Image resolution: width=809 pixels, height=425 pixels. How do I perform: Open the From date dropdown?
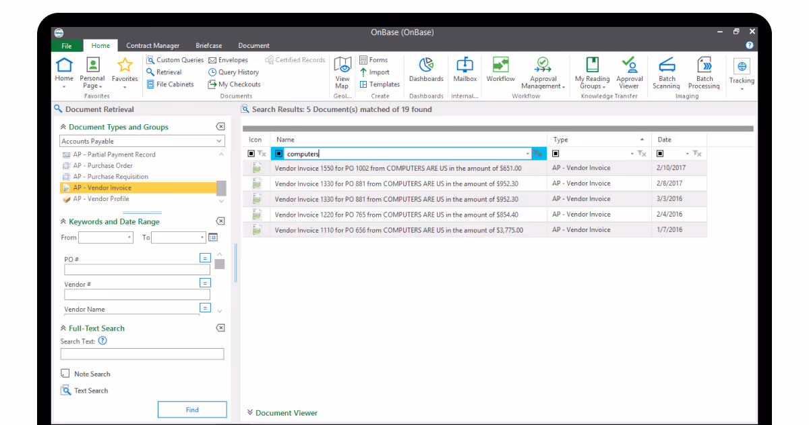(x=129, y=237)
